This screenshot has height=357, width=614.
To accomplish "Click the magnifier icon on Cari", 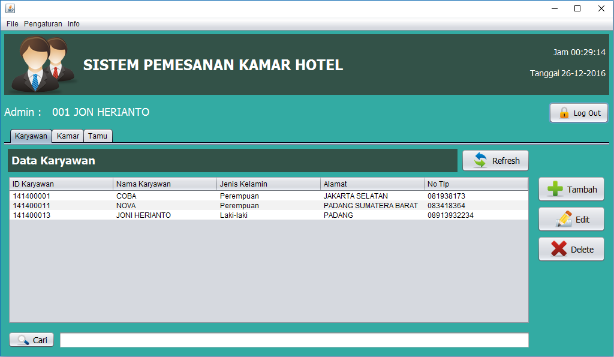I will coord(23,340).
